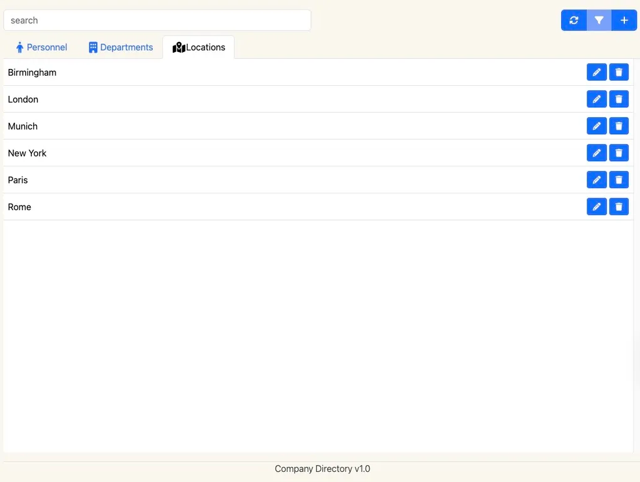Screen dimensions: 640x482
Task: Remove Munich using trash icon
Action: click(619, 126)
